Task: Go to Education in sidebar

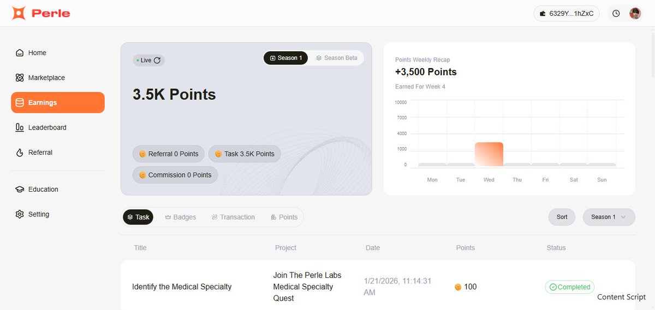Action: tap(58, 190)
